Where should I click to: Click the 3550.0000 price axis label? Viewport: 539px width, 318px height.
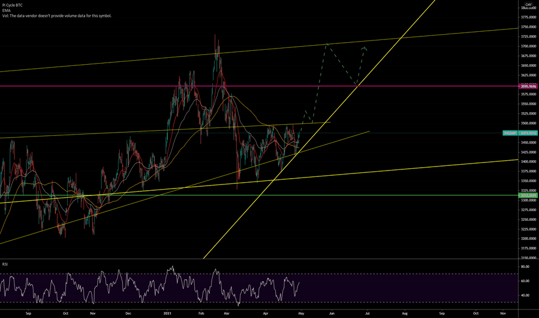tap(529, 104)
